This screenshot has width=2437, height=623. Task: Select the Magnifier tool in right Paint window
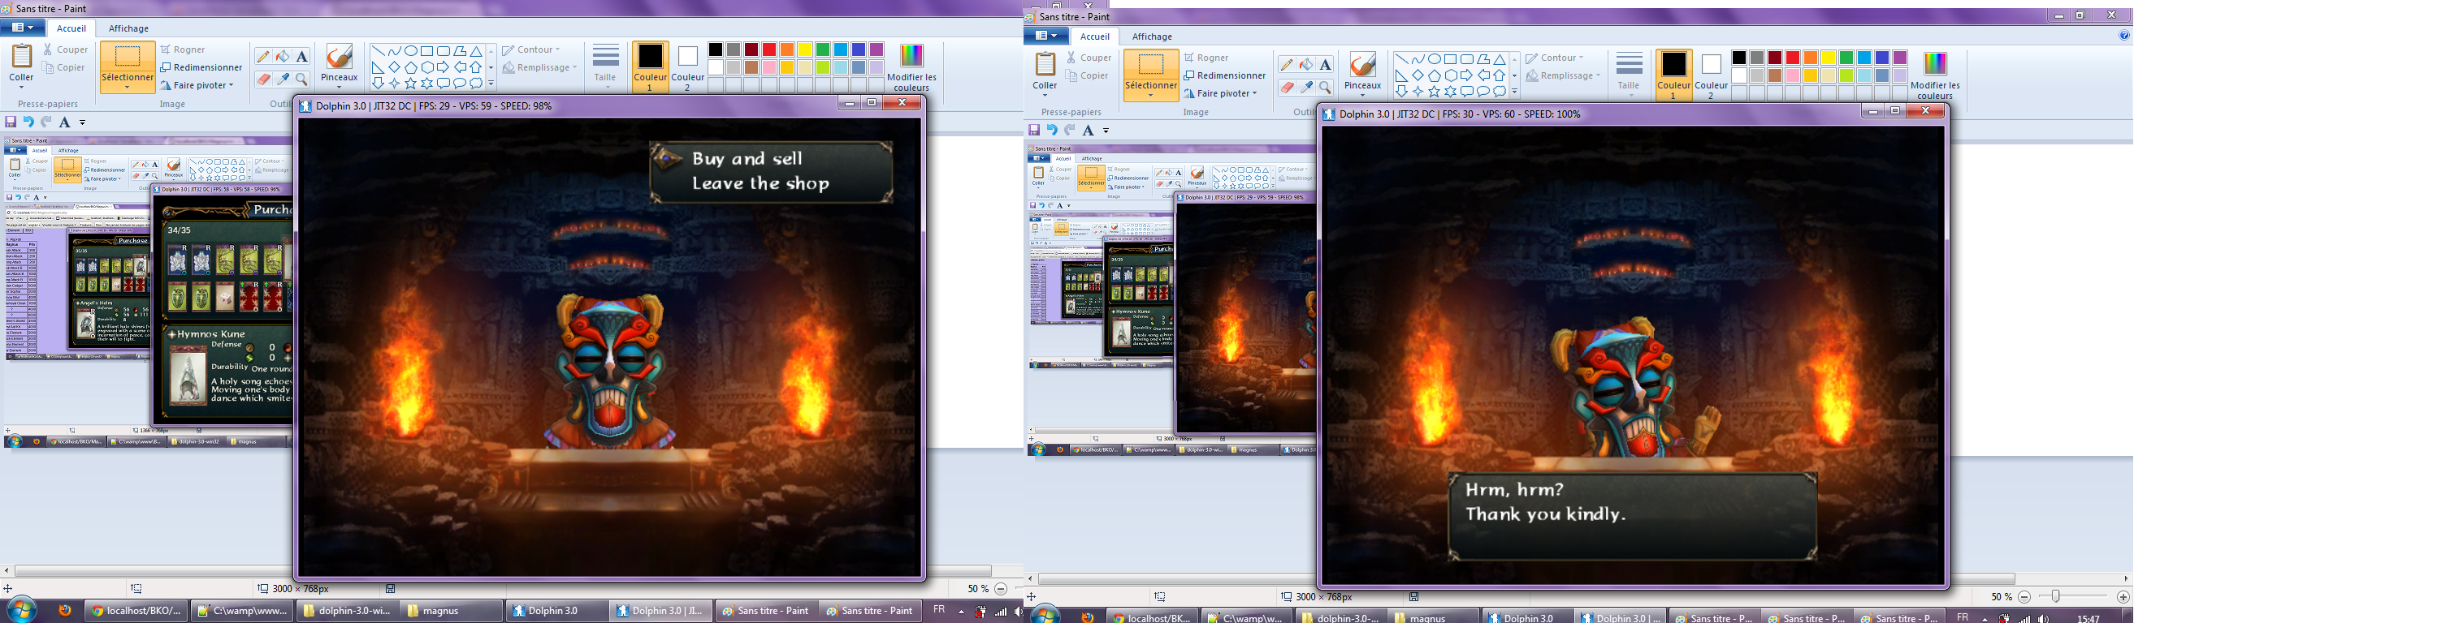tap(1326, 88)
